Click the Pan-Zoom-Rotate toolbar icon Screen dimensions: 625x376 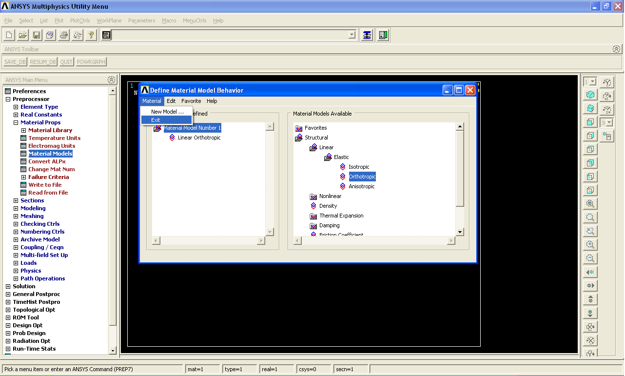click(50, 35)
